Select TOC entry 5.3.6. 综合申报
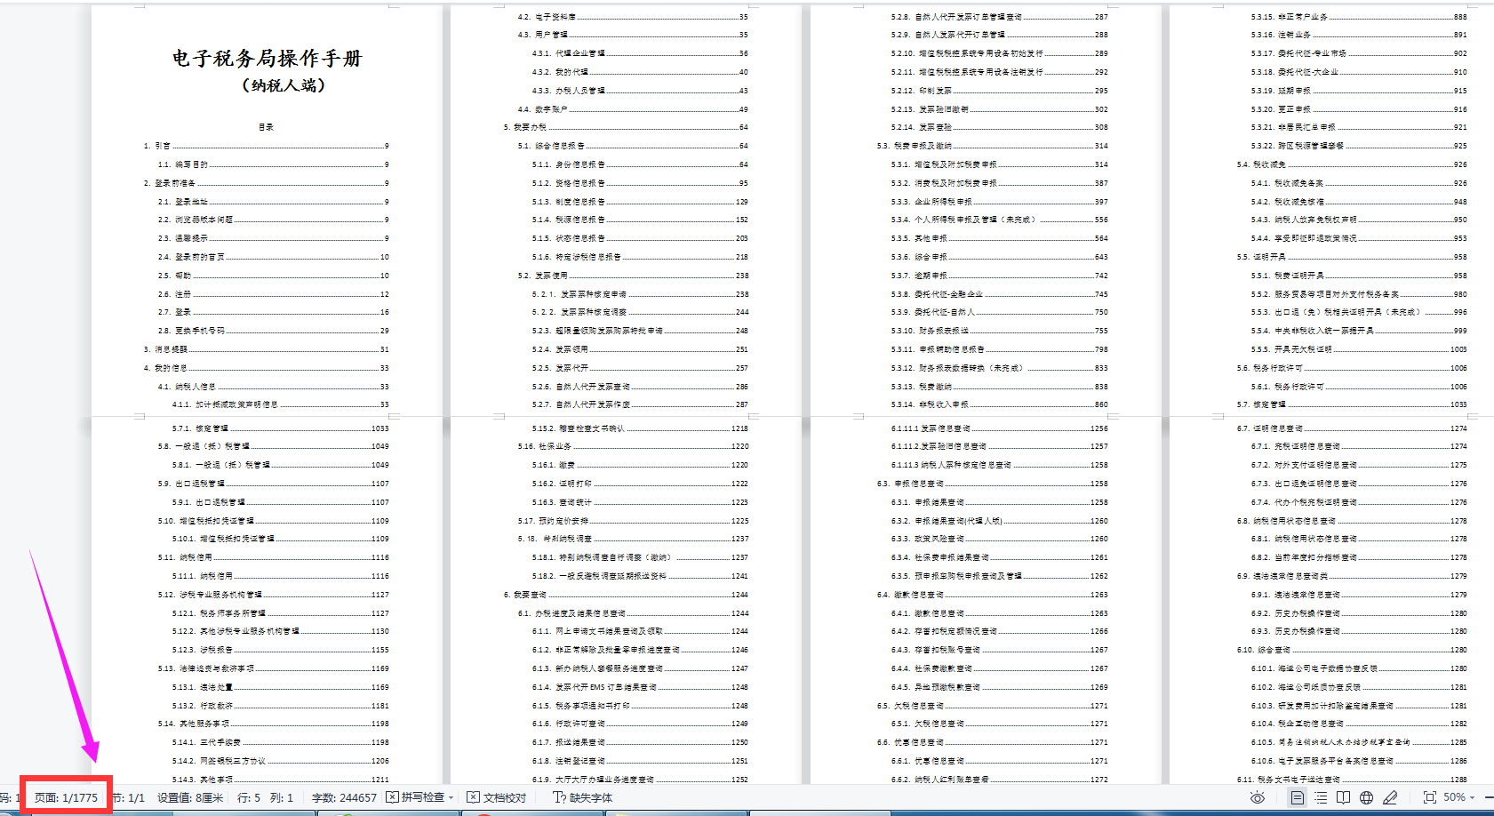Viewport: 1494px width, 816px height. (999, 257)
